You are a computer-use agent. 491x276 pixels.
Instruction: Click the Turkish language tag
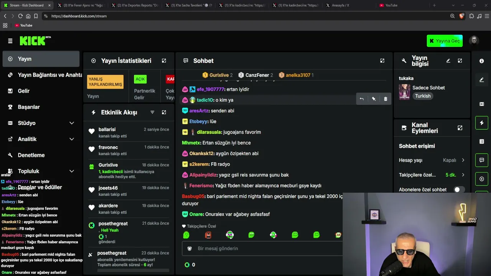point(423,96)
